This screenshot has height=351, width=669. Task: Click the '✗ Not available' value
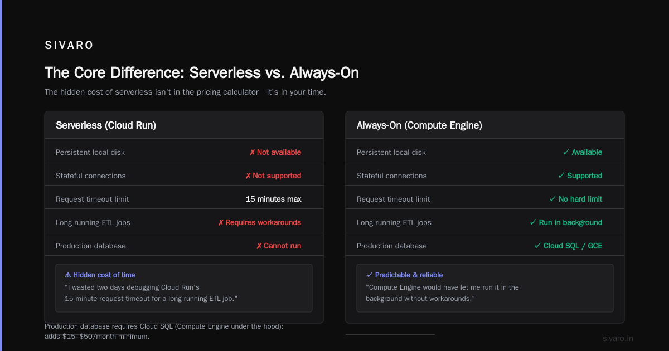(x=275, y=152)
